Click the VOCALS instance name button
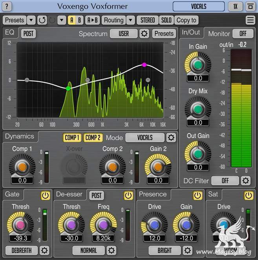Image resolution: width=258 pixels, height=260 pixels. pos(199,6)
